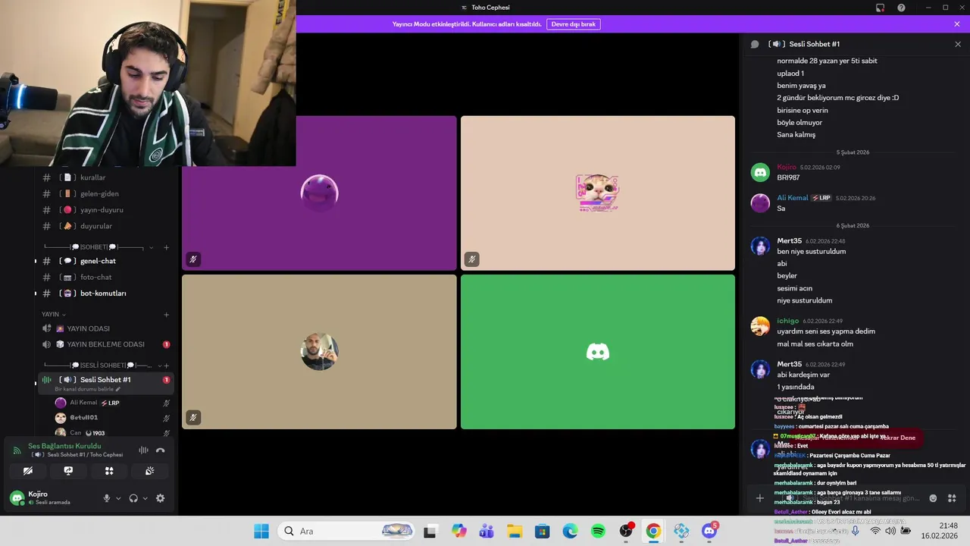Click the green connection signal icon

[17, 450]
